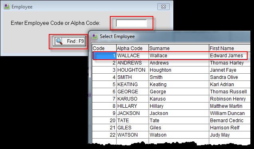Pick first name Judy May
The width and height of the screenshot is (254, 149).
[x=230, y=135]
